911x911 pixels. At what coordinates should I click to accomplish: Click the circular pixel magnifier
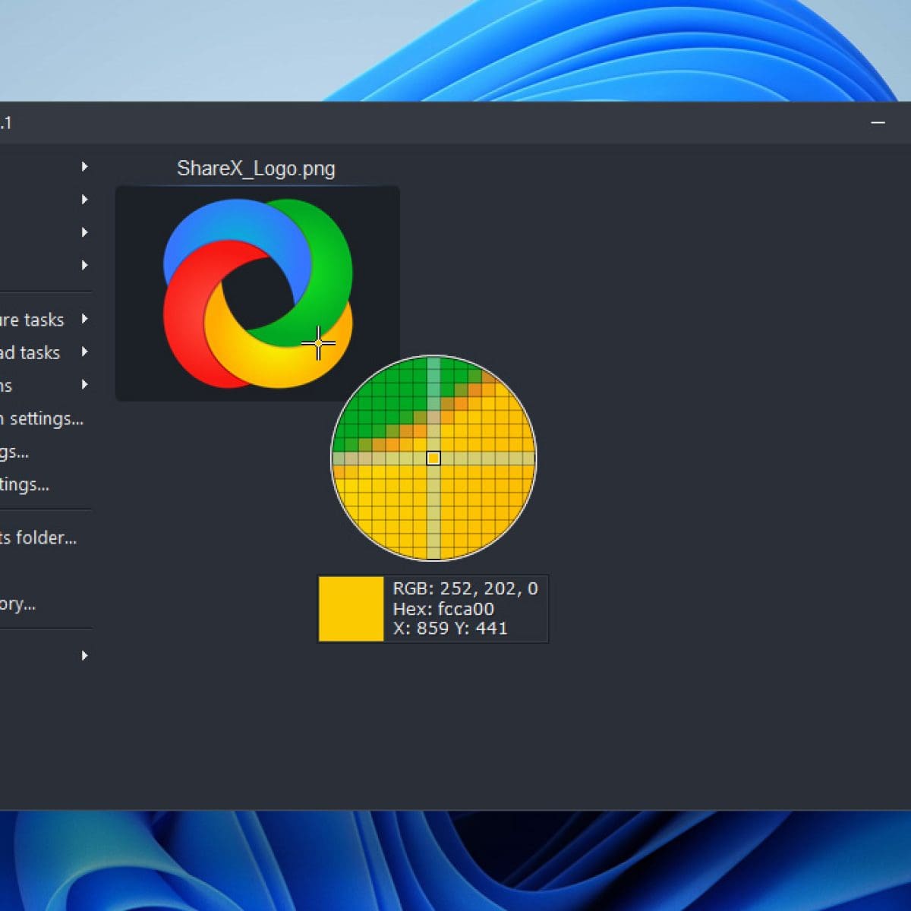pyautogui.click(x=433, y=458)
